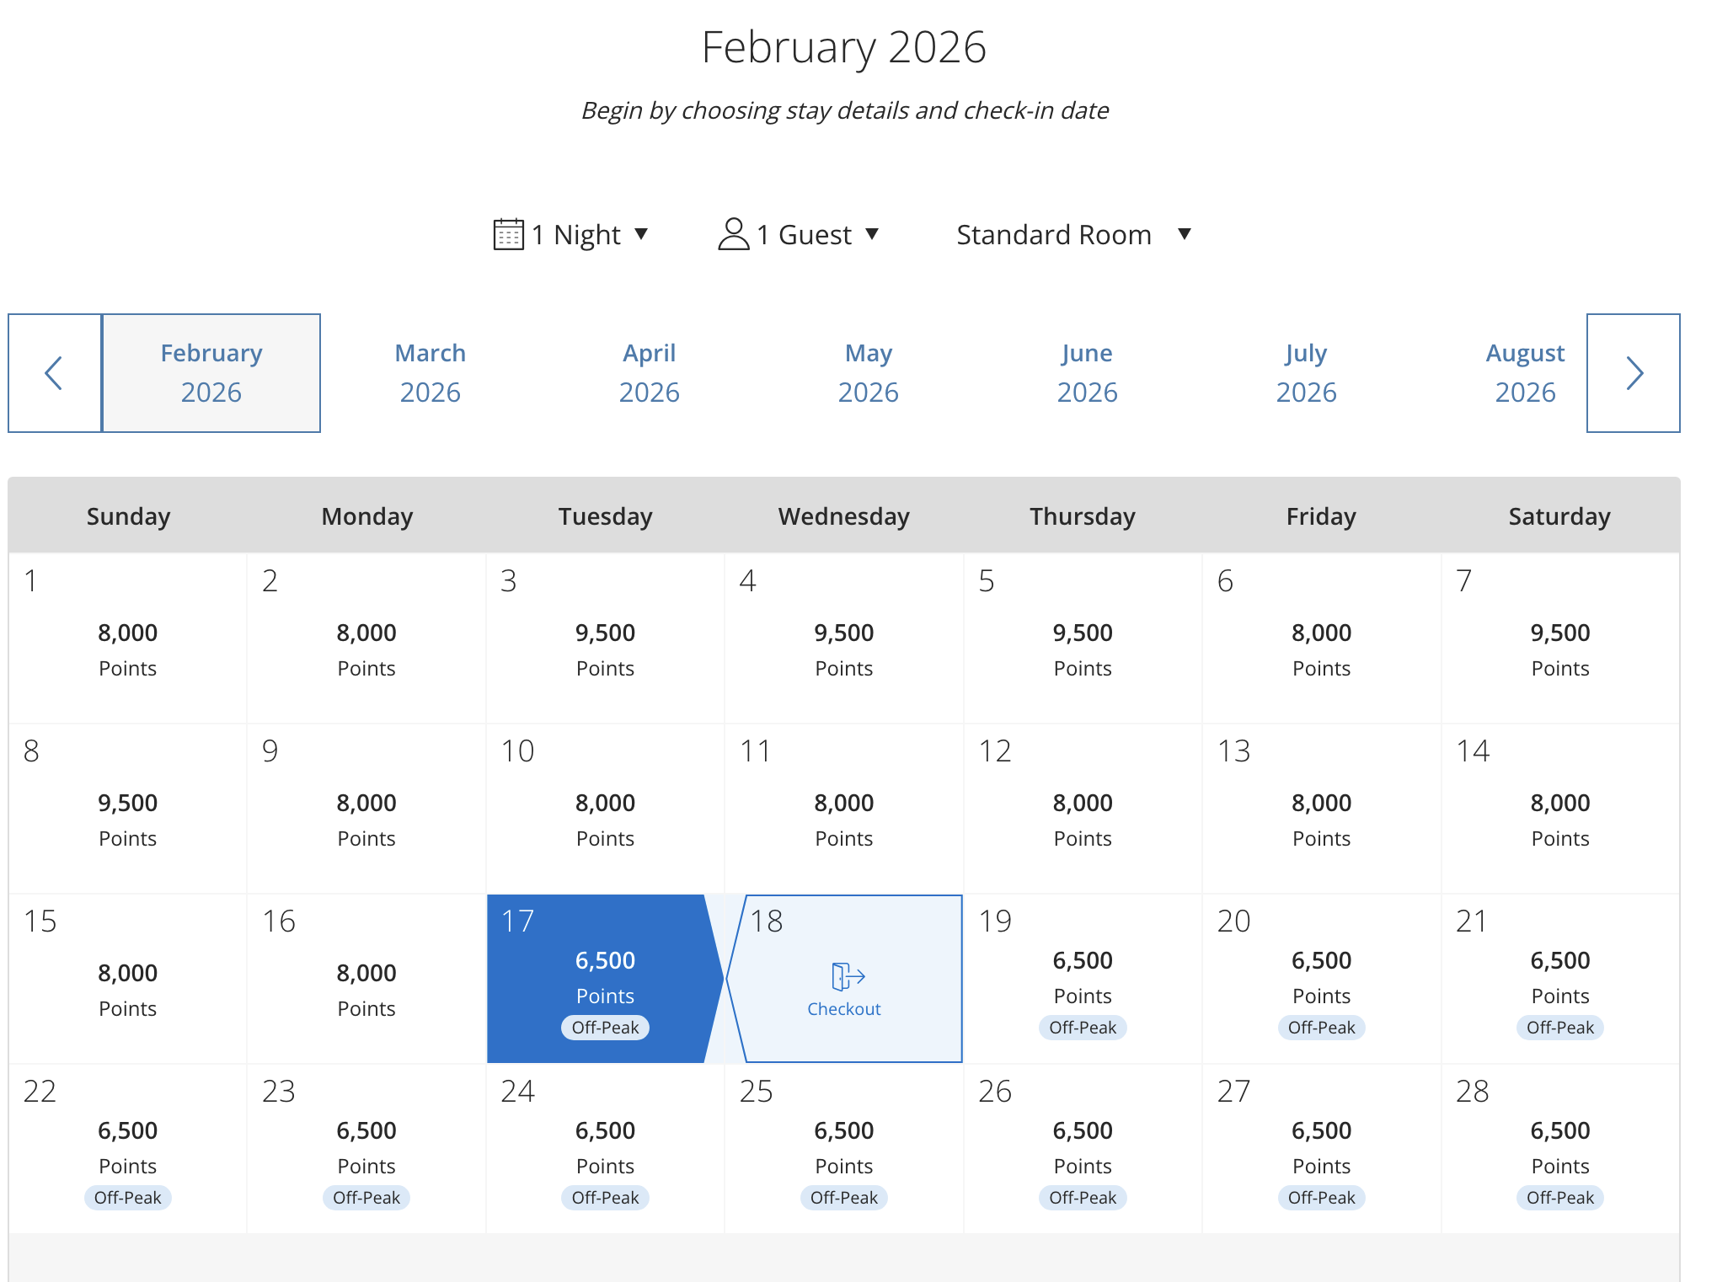Click the Checkout label on February 18

[844, 1009]
